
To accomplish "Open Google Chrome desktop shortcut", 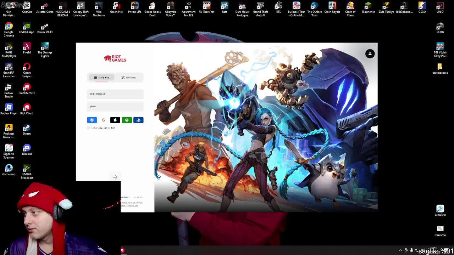I will [9, 30].
